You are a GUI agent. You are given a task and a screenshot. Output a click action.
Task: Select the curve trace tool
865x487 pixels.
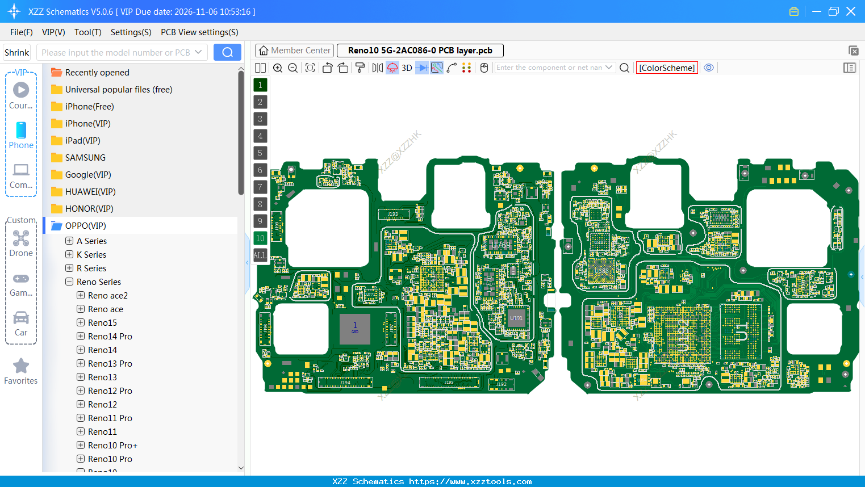click(452, 68)
